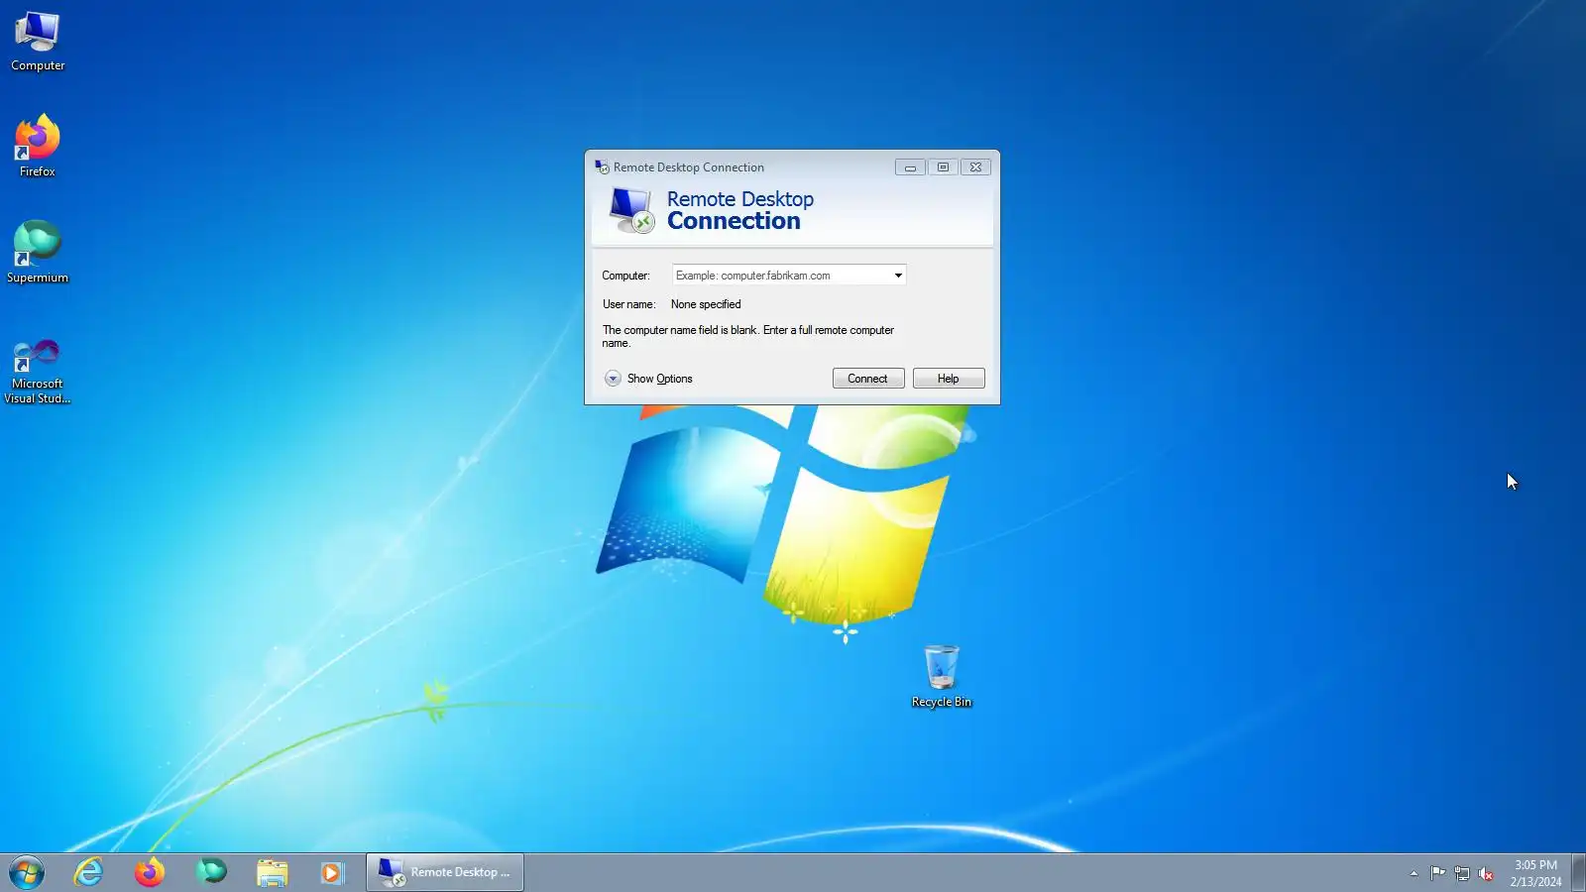Open the Computer desktop icon

point(38,42)
